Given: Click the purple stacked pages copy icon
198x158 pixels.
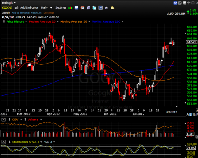Looking at the screenshot, I should coord(88,8).
